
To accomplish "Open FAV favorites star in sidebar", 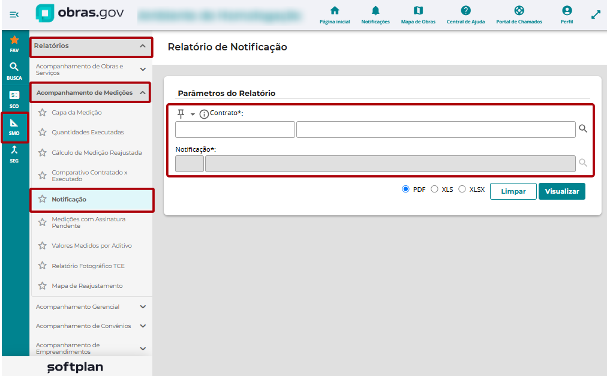I will 14,44.
